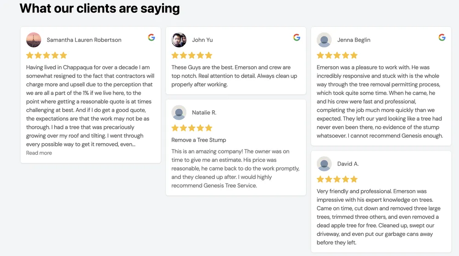Image resolution: width=459 pixels, height=256 pixels.
Task: Open Jenna Beglin's reviewer name
Action: tap(353, 40)
